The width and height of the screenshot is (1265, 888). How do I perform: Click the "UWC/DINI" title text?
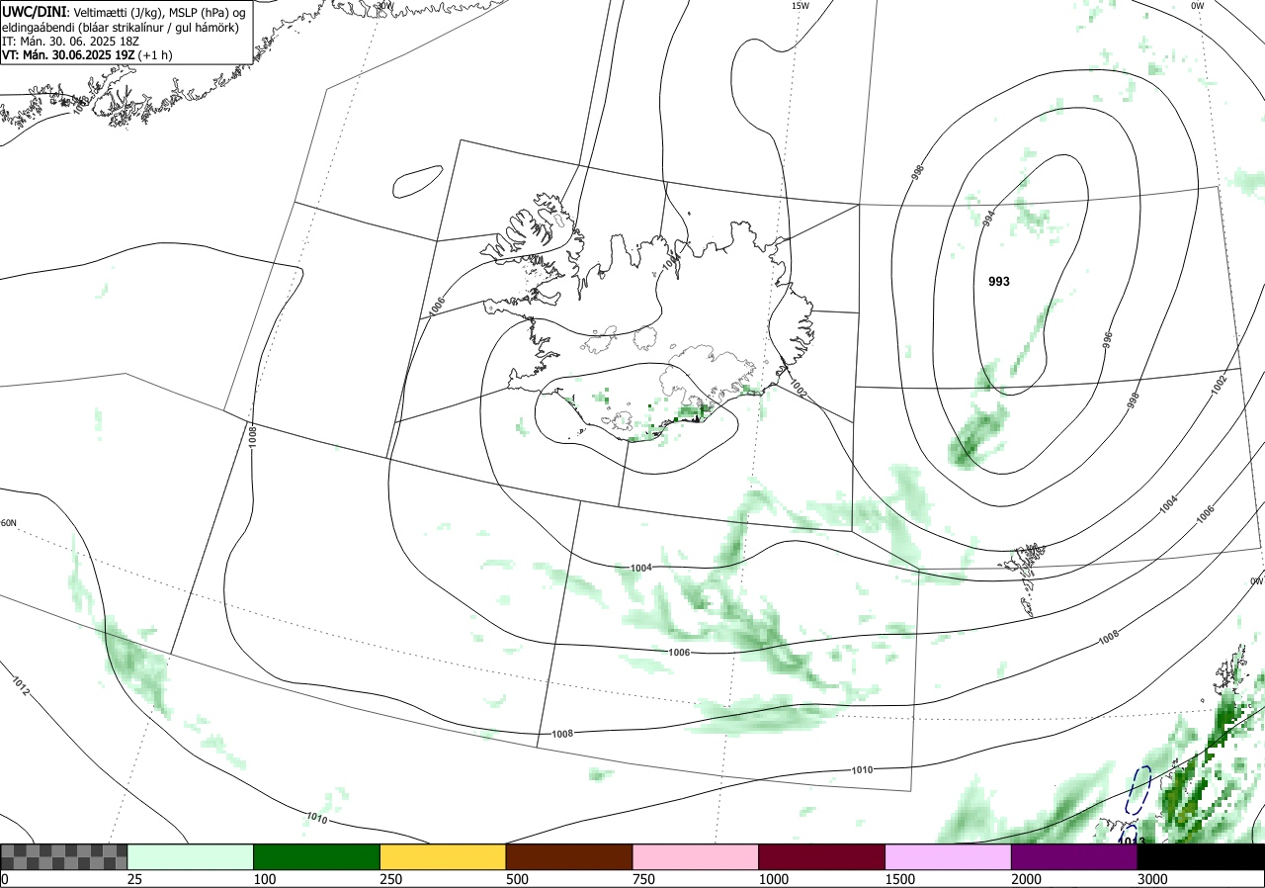pos(34,12)
